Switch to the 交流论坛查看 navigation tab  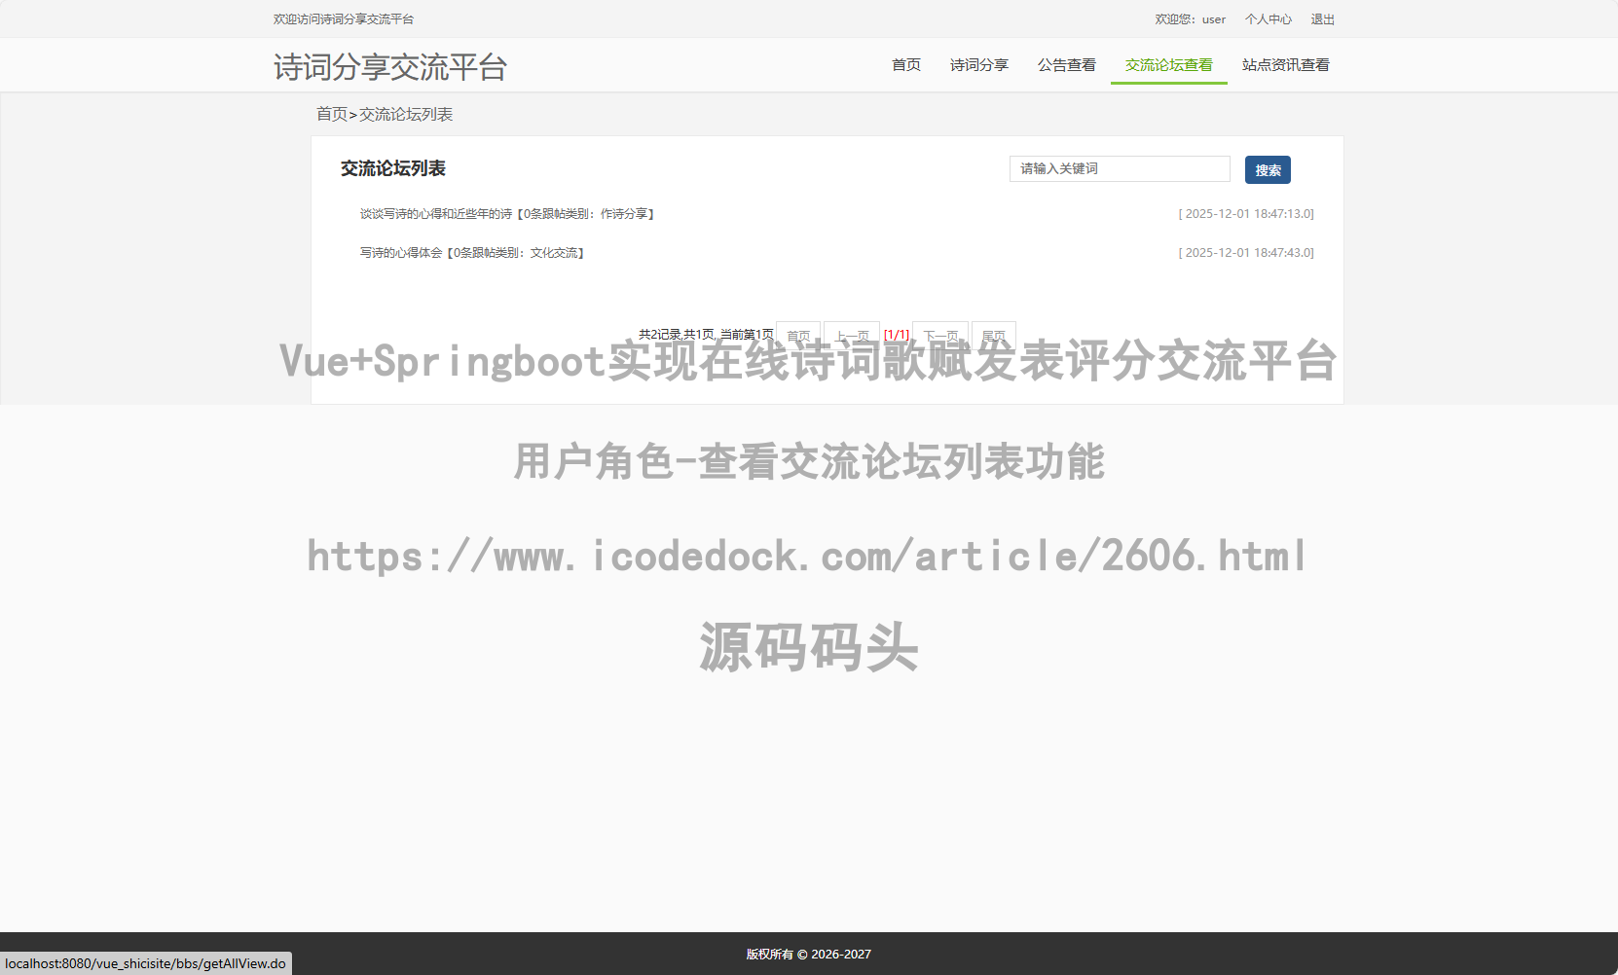tap(1168, 65)
